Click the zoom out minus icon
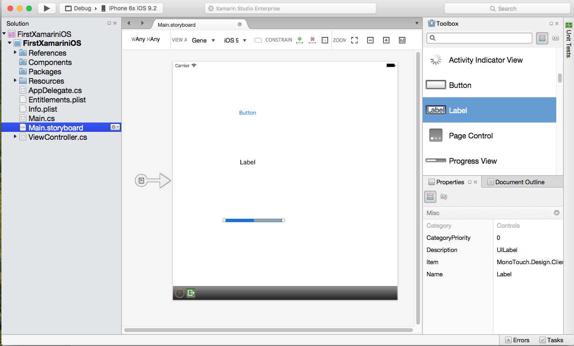Image resolution: width=574 pixels, height=346 pixels. click(x=370, y=40)
